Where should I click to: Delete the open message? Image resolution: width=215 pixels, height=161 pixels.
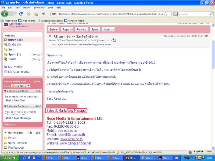[x=53, y=29]
